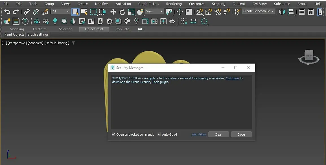Toggle the Angle Snap icon
This screenshot has height=165, width=326.
point(209,12)
